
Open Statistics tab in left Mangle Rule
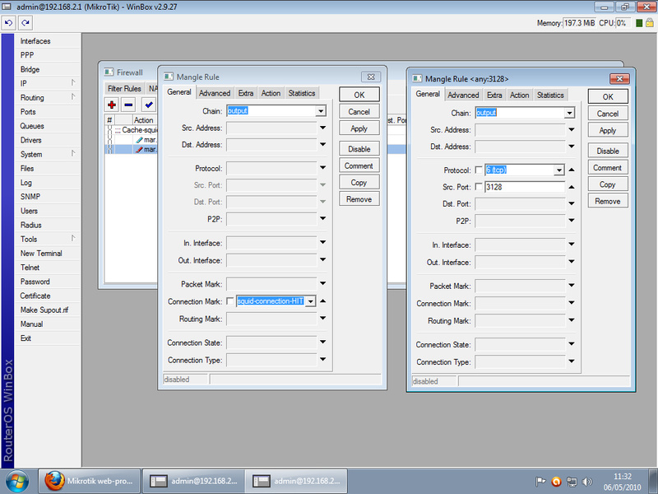[302, 93]
